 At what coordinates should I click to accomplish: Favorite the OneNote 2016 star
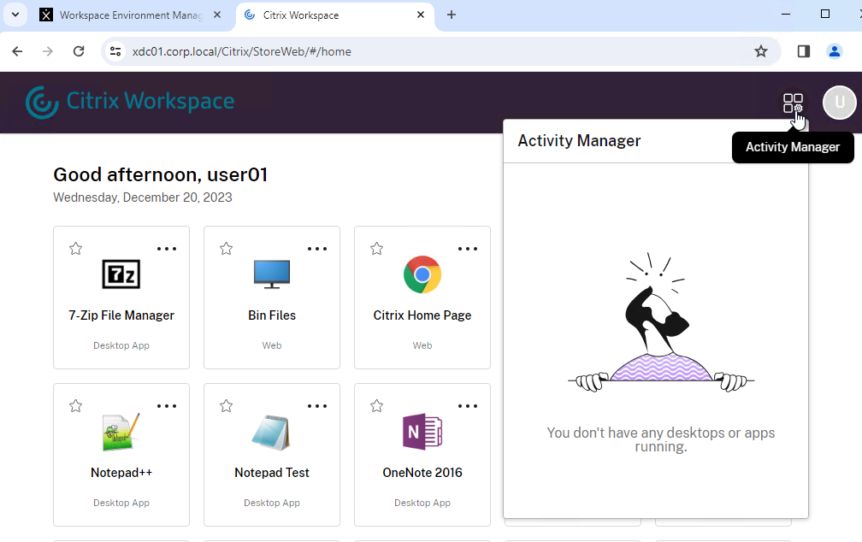[376, 406]
